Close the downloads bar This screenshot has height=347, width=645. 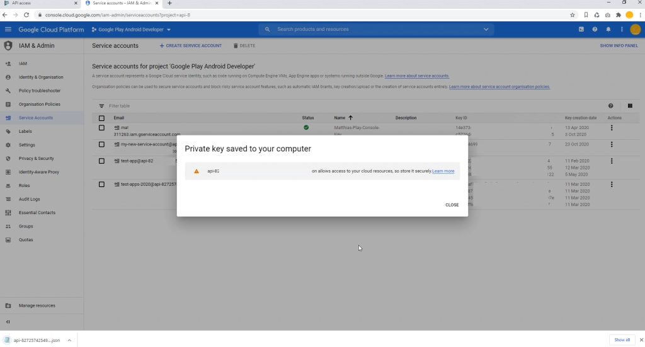(641, 340)
